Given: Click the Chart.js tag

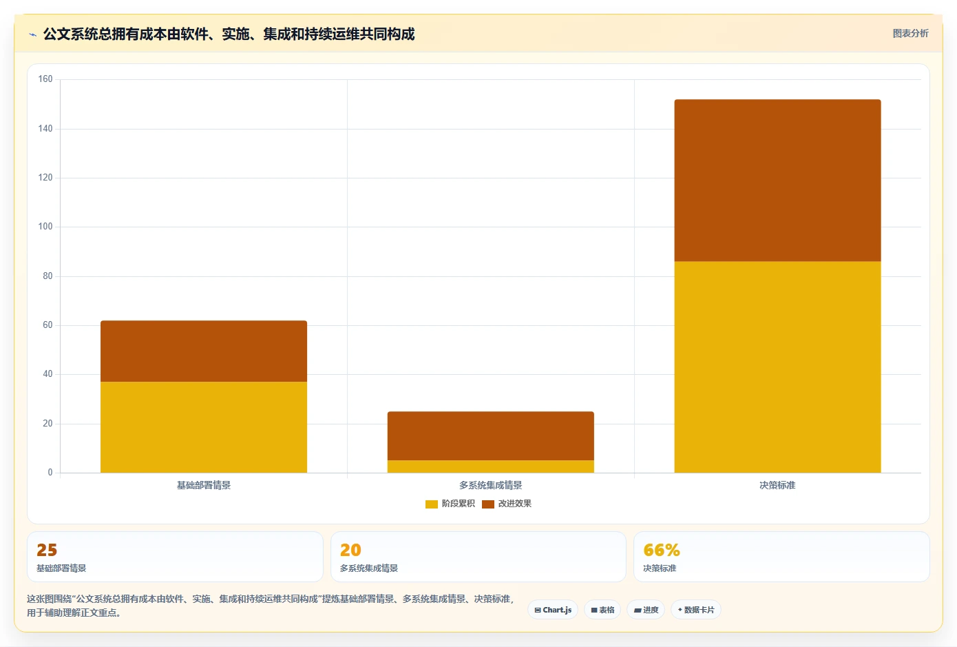Looking at the screenshot, I should pos(553,610).
